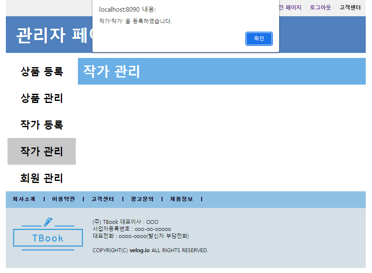The image size is (372, 273).
Task: Open the partially hidden 페이지 top link
Action: (x=290, y=8)
